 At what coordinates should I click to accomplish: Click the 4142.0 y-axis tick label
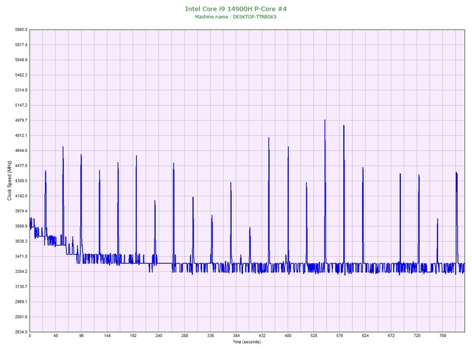[21, 196]
